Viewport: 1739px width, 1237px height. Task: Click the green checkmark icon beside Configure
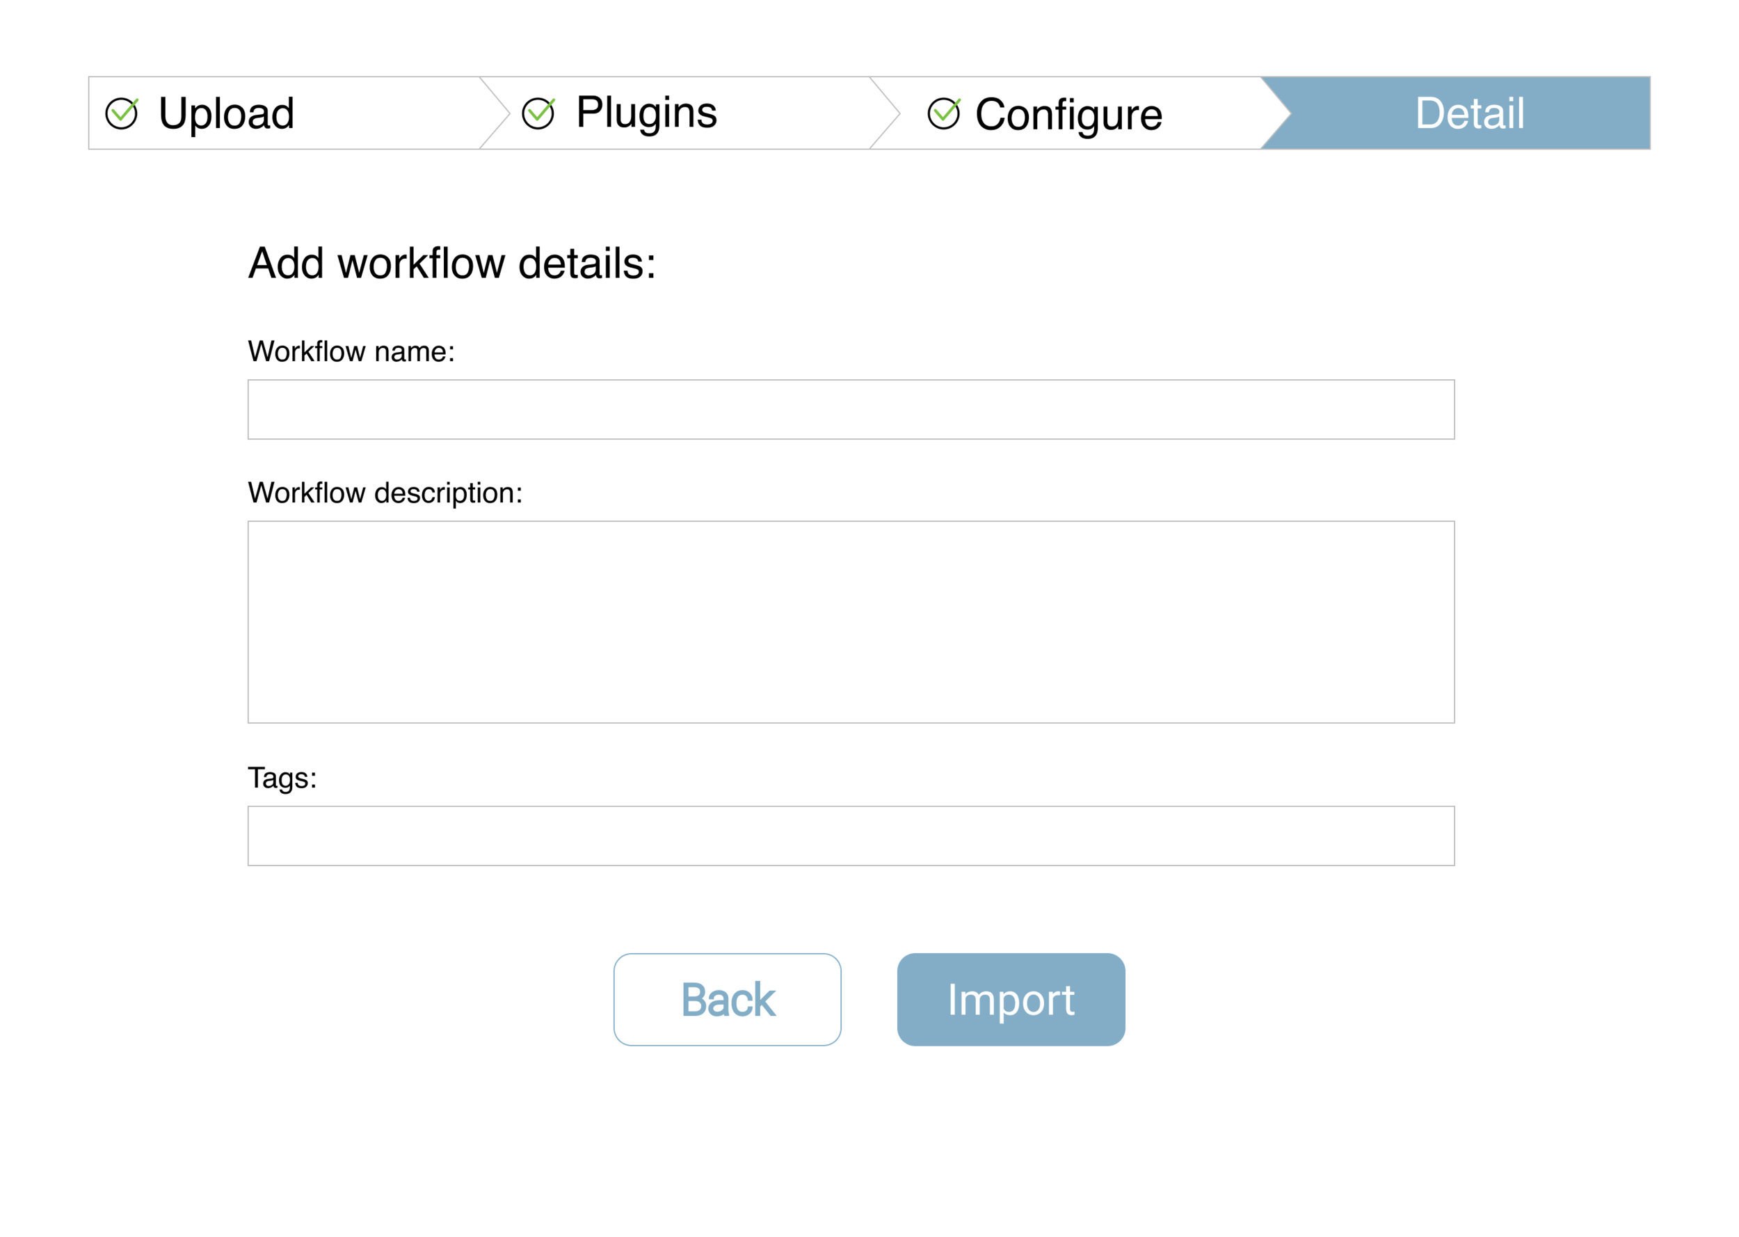click(x=944, y=113)
